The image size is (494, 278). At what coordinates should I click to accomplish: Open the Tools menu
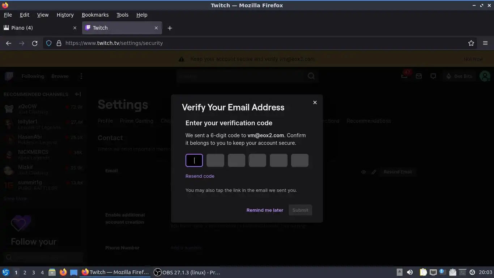tap(122, 15)
